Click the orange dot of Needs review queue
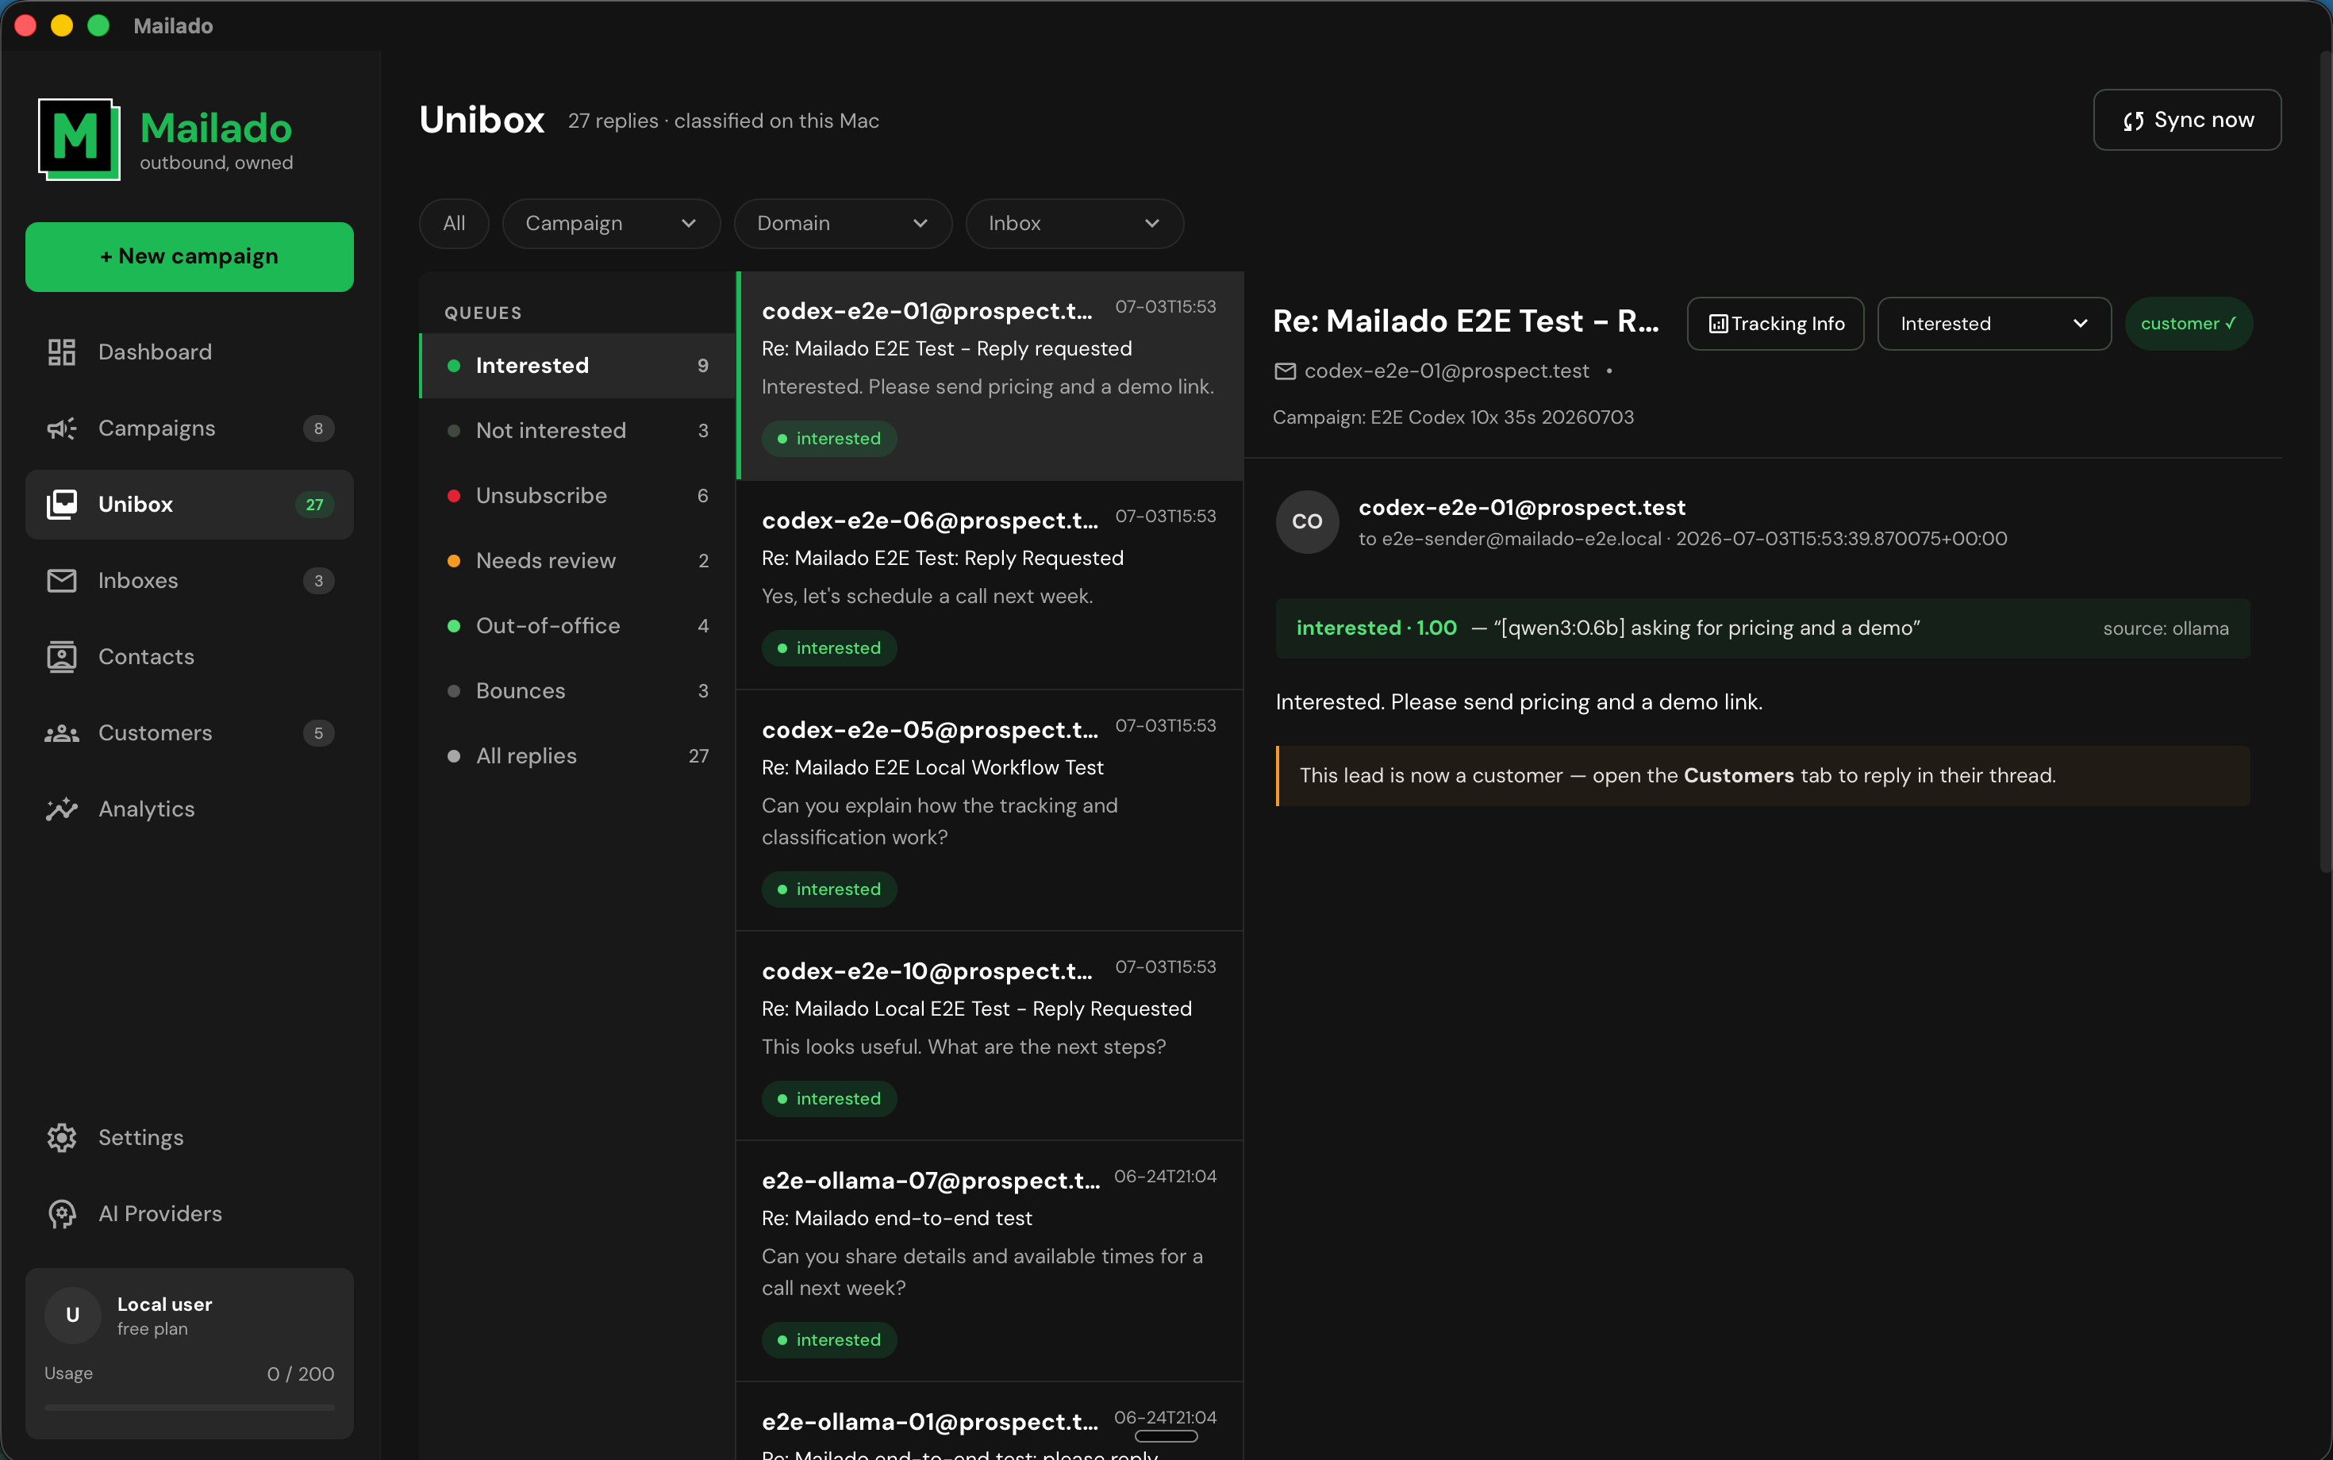 click(453, 561)
